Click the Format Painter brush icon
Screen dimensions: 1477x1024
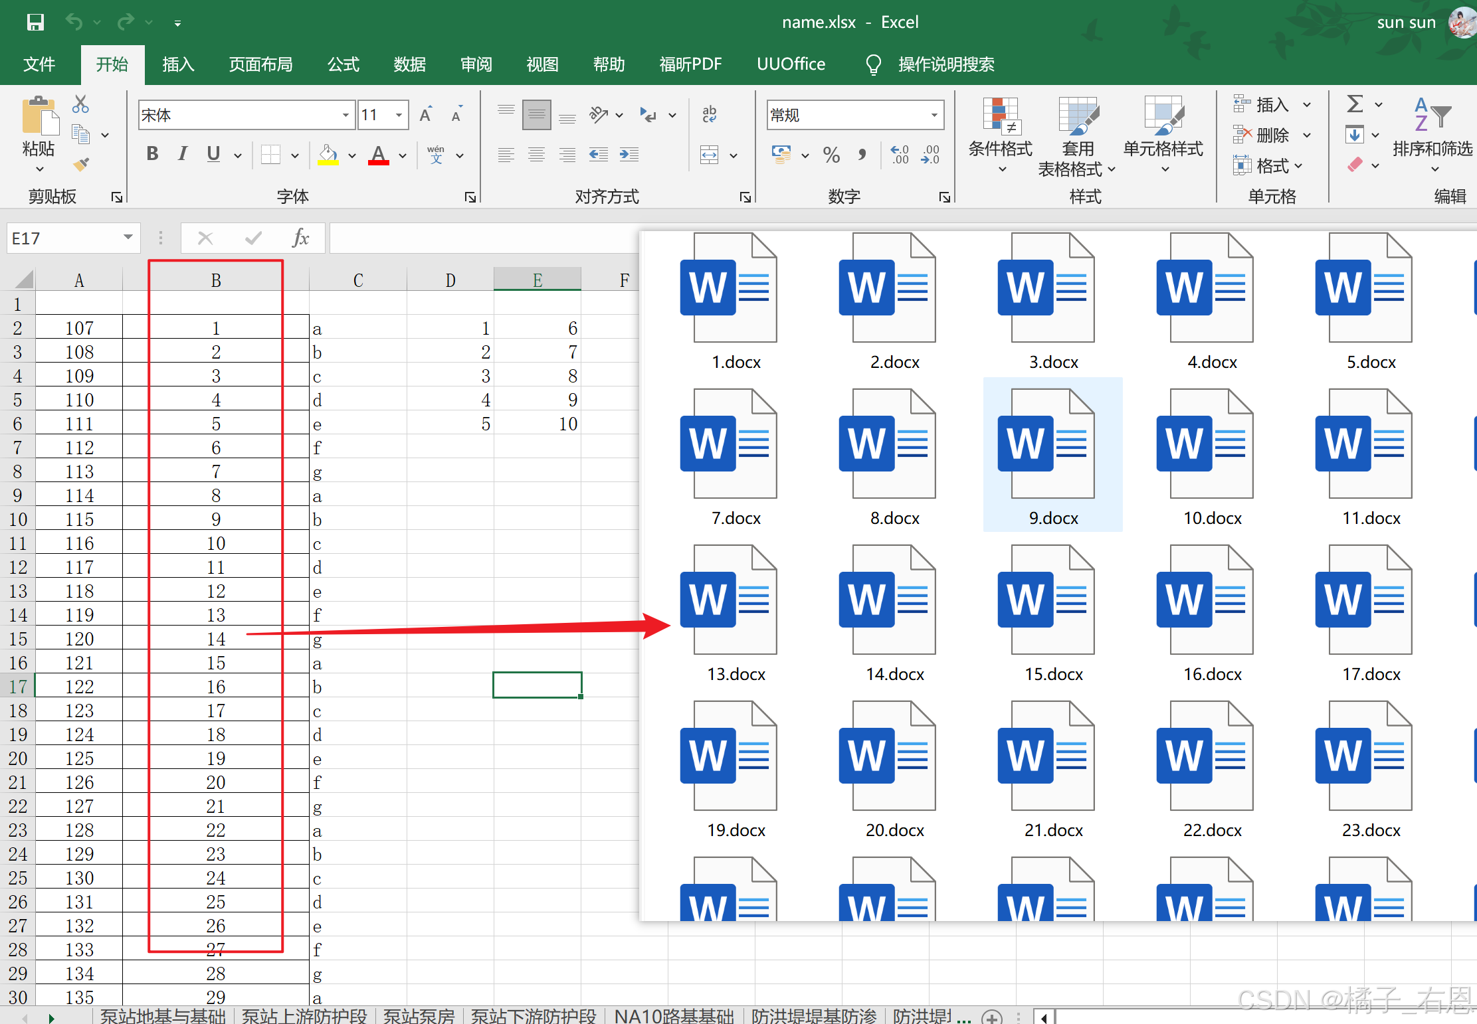click(x=81, y=164)
